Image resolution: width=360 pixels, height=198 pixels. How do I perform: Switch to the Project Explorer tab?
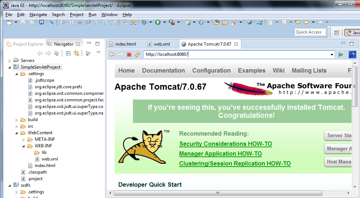[x=25, y=44]
